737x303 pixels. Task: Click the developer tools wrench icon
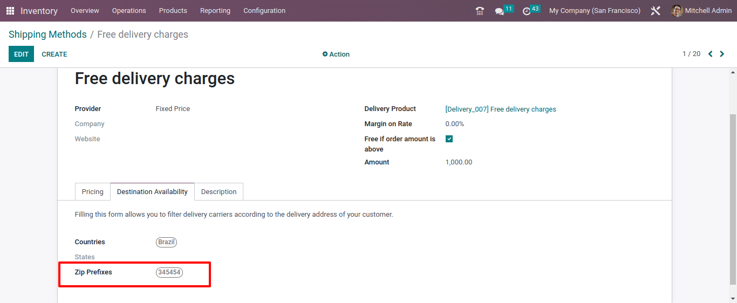click(x=656, y=11)
